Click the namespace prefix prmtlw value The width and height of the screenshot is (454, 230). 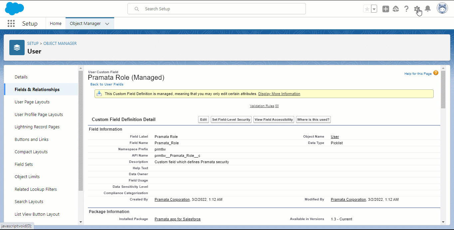pos(160,149)
